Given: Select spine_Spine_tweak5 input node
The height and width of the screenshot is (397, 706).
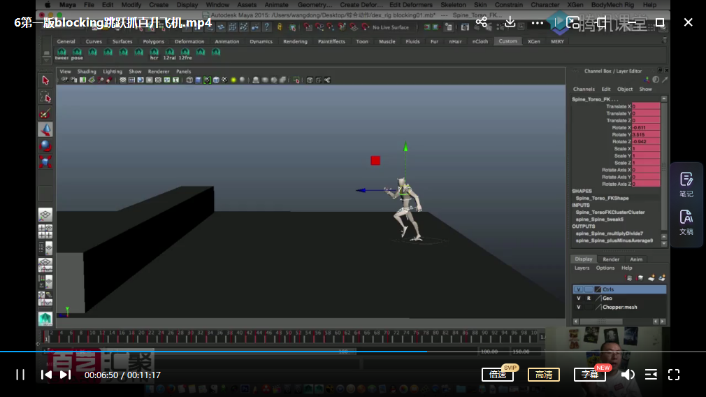Looking at the screenshot, I should (x=599, y=219).
